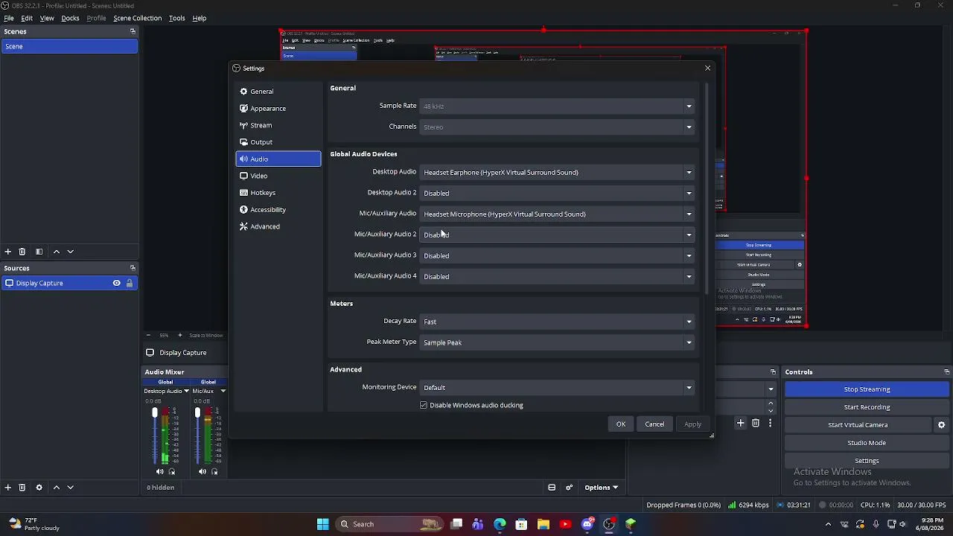Screen dimensions: 953x536
Task: Open advanced audio properties icon in Audio Mixer
Action: point(570,488)
